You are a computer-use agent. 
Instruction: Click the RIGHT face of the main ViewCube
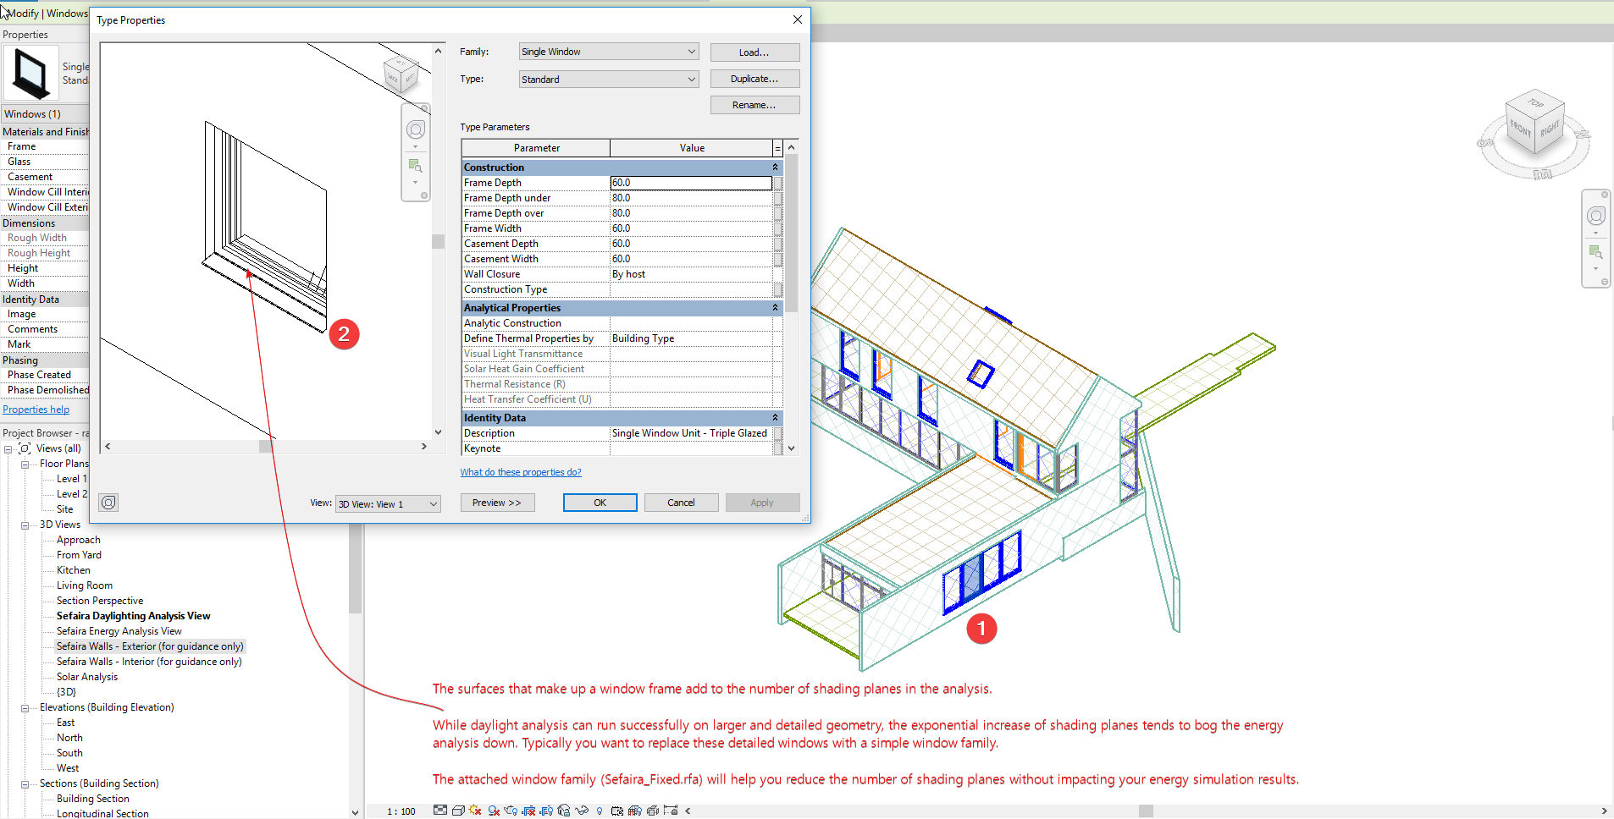point(1550,130)
